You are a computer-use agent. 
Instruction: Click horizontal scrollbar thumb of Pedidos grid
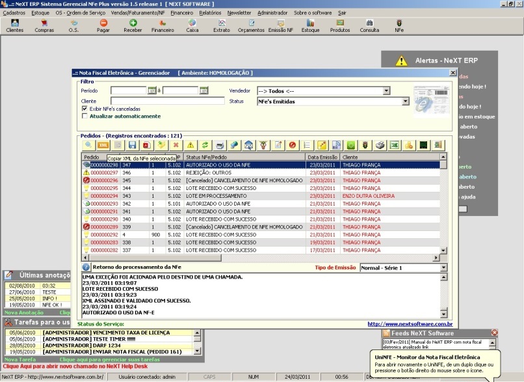155,258
